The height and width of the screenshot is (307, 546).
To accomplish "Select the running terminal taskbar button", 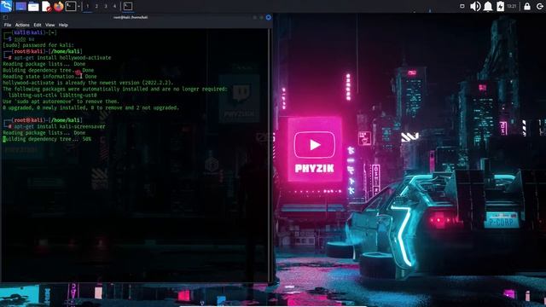I will click(x=128, y=6).
